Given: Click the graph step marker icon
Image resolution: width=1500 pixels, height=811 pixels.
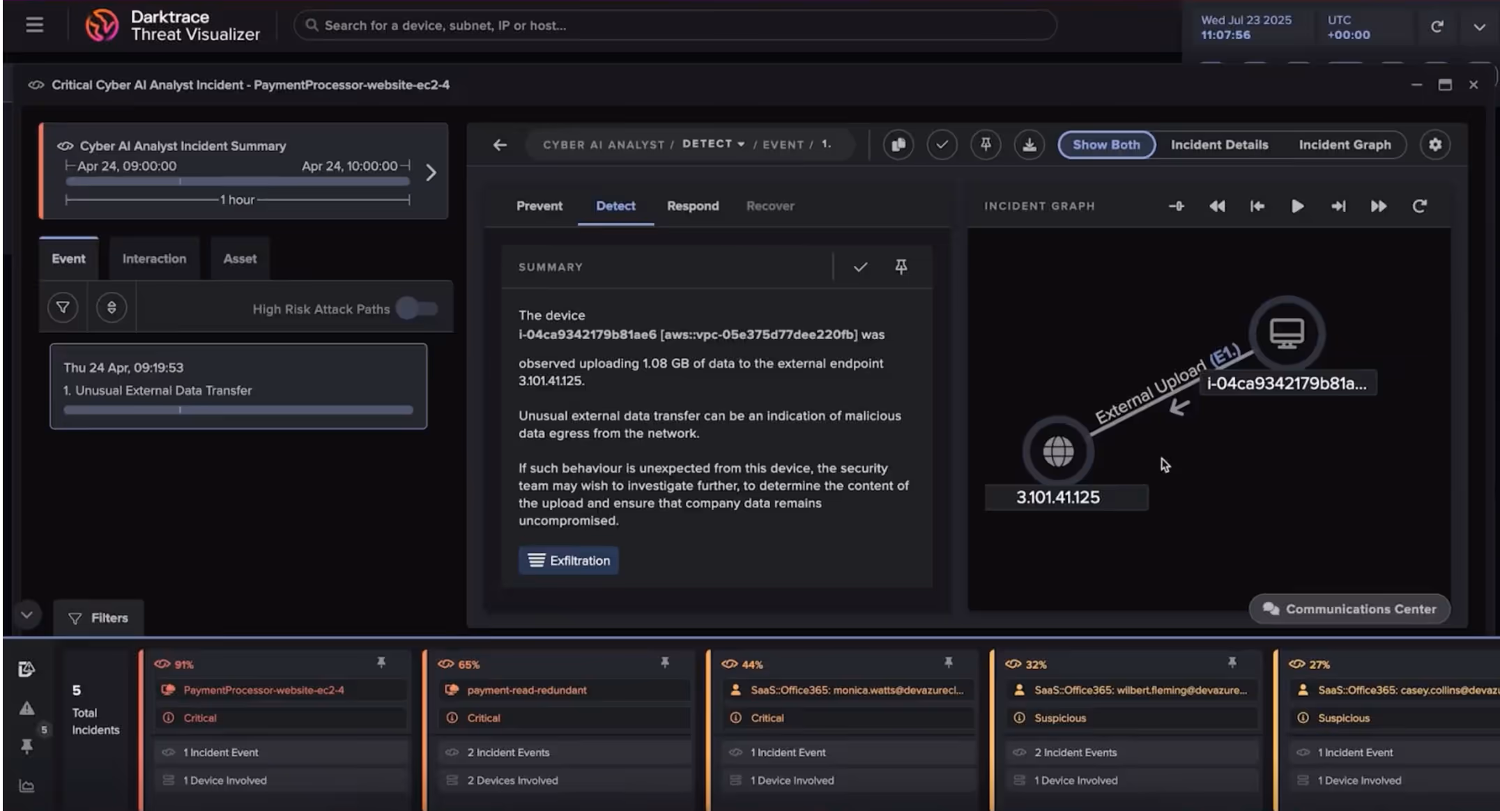Looking at the screenshot, I should coord(1176,206).
